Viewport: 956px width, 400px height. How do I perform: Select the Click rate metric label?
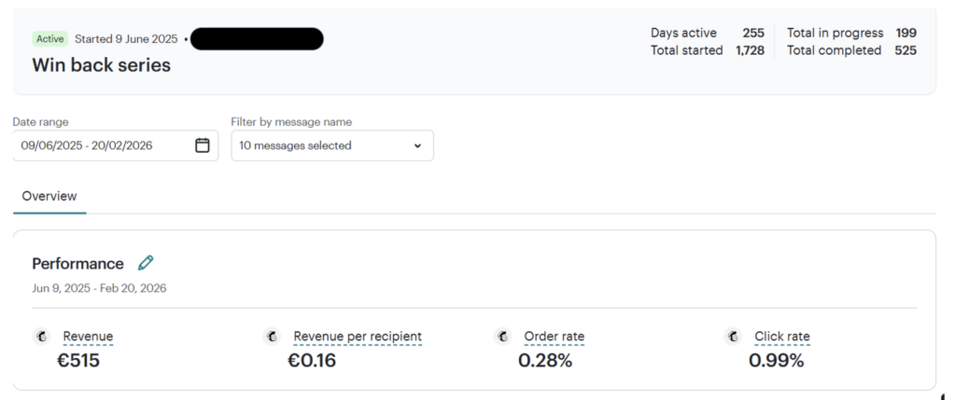click(x=782, y=337)
